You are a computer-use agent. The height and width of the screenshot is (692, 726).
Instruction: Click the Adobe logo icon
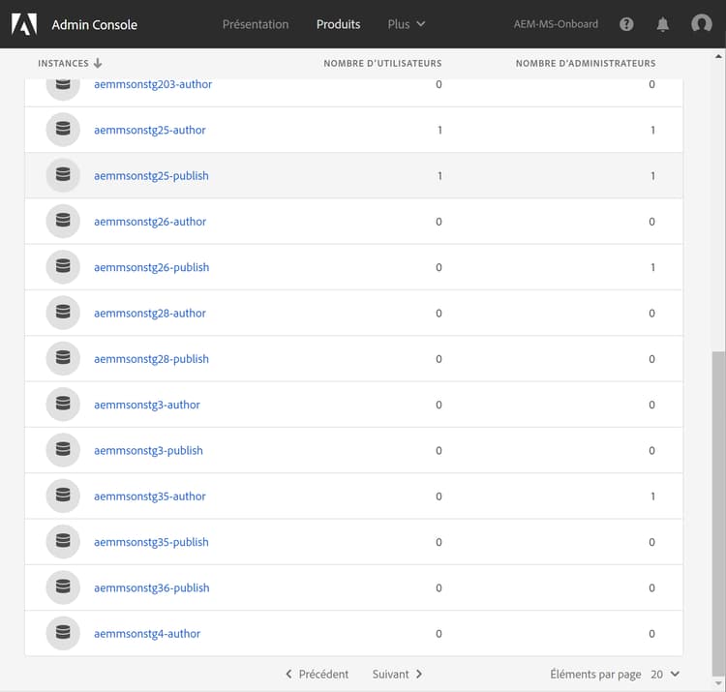click(24, 24)
